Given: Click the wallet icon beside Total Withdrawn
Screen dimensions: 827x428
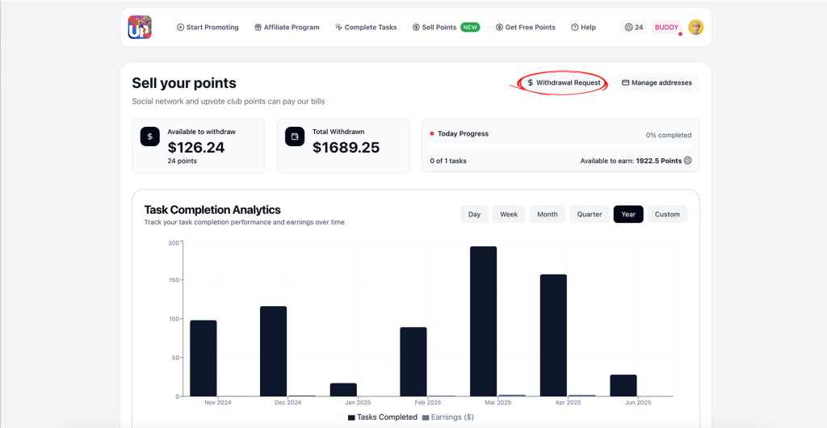Looking at the screenshot, I should click(x=295, y=136).
